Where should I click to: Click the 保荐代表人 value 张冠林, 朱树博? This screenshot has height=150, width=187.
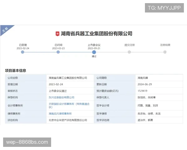(146, 97)
